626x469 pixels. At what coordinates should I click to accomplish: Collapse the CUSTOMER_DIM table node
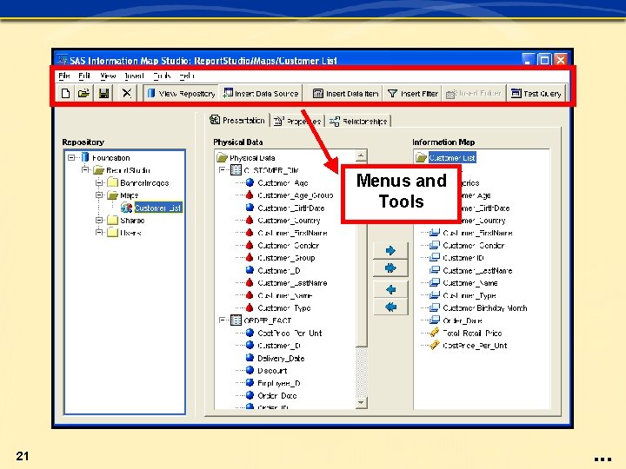[x=222, y=170]
